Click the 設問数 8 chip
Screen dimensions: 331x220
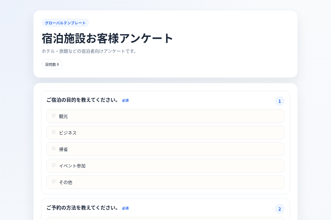tap(52, 64)
